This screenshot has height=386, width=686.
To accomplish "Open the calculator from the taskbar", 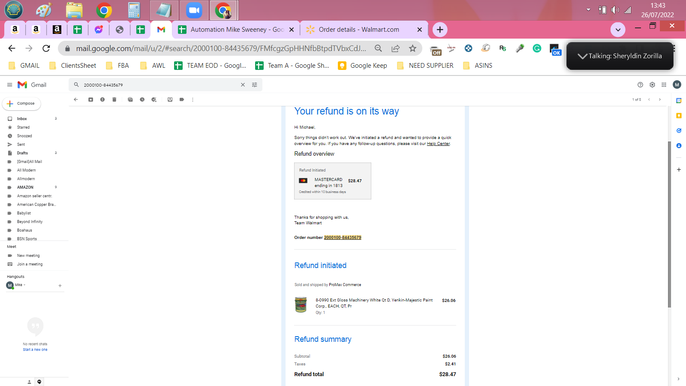I will click(x=134, y=10).
